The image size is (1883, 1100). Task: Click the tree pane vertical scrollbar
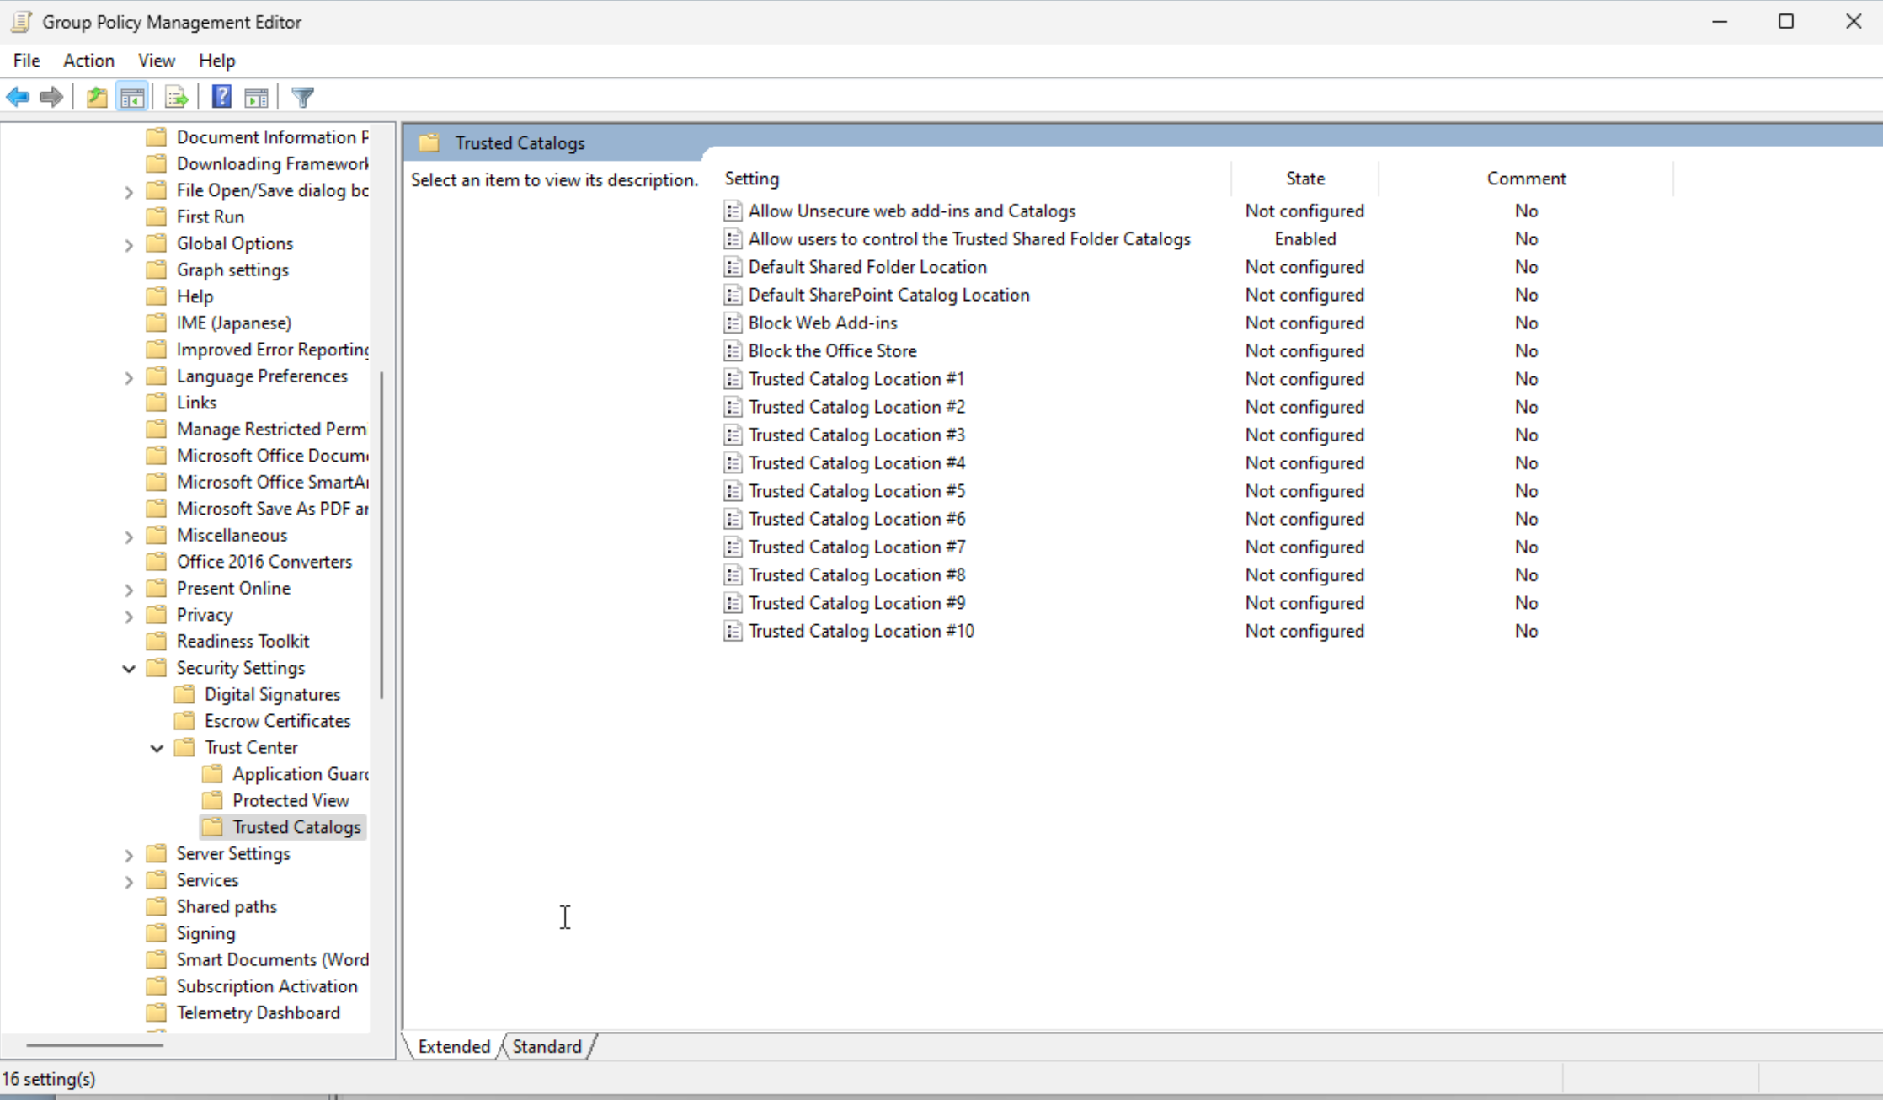(381, 535)
